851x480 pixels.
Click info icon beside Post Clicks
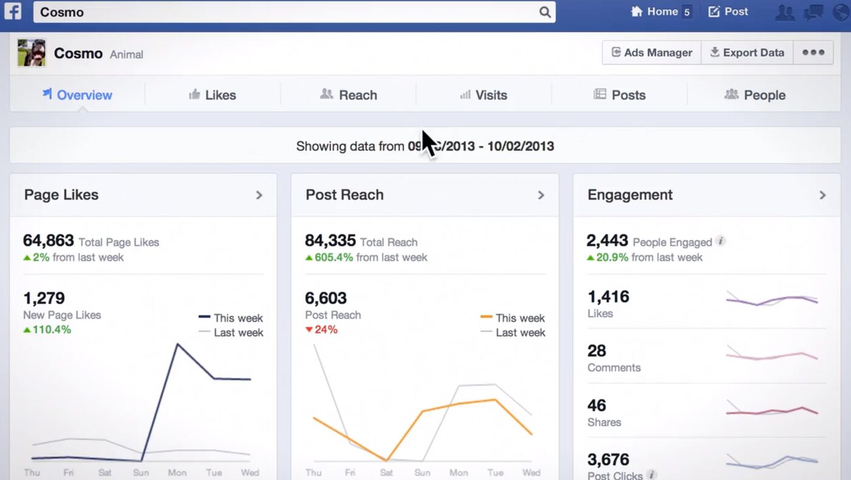(652, 475)
